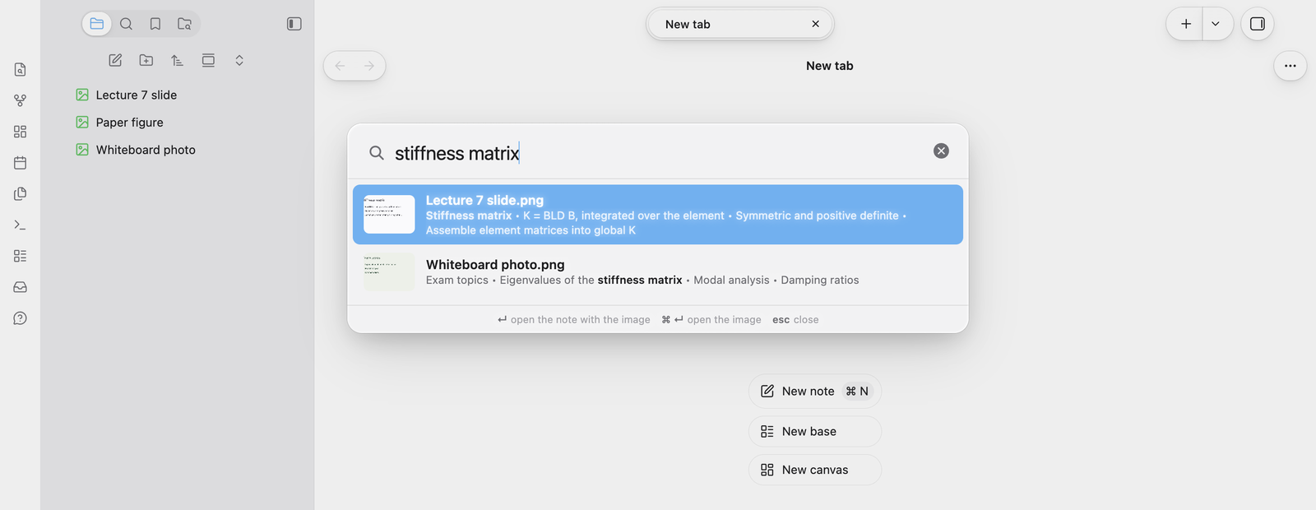Select the Lecture 7 slide.png result
The width and height of the screenshot is (1316, 510).
(658, 215)
